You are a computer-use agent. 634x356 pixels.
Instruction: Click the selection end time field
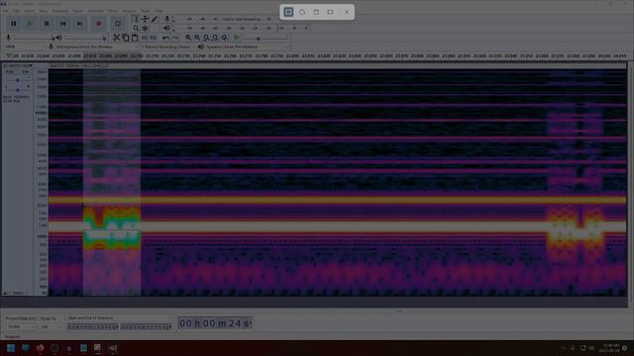pyautogui.click(x=147, y=327)
